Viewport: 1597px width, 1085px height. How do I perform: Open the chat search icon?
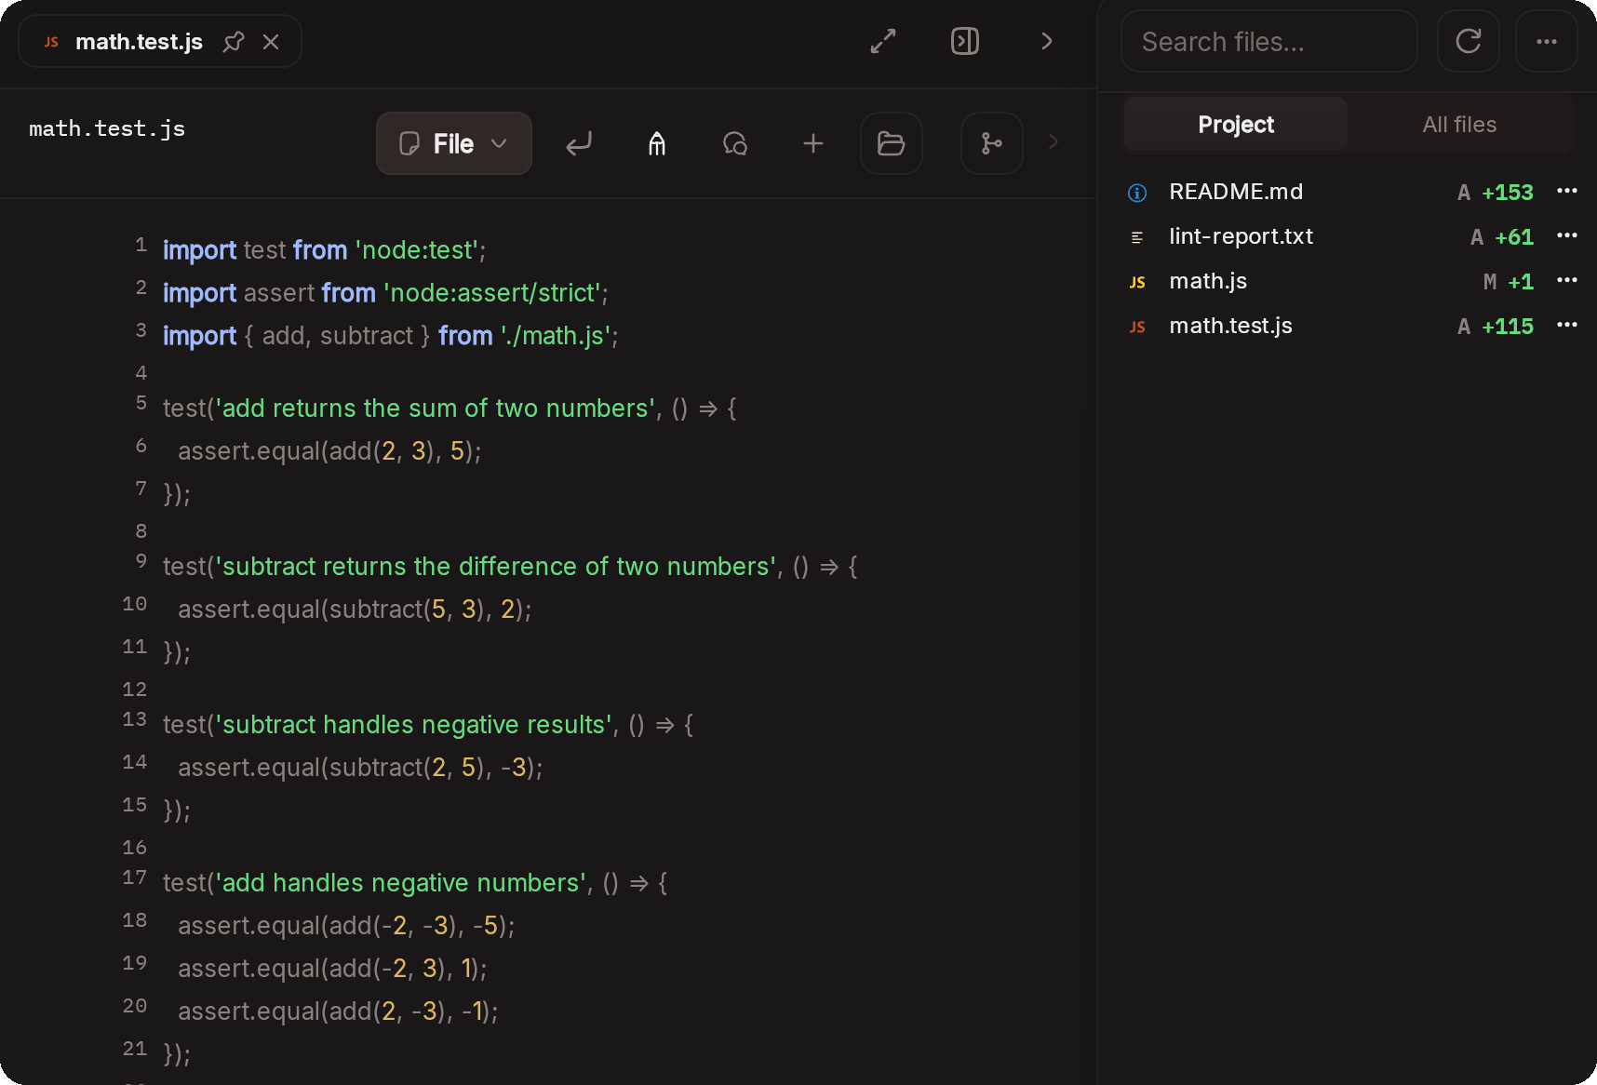pos(735,143)
